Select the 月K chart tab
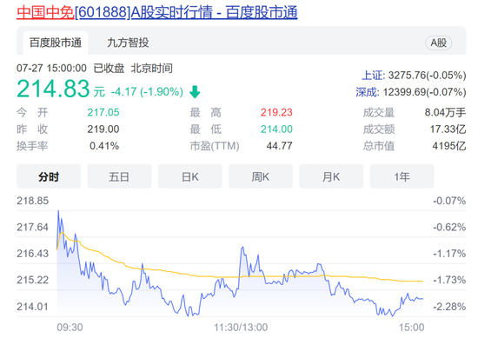 click(x=331, y=176)
